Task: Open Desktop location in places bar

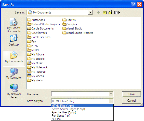Action: (14, 40)
